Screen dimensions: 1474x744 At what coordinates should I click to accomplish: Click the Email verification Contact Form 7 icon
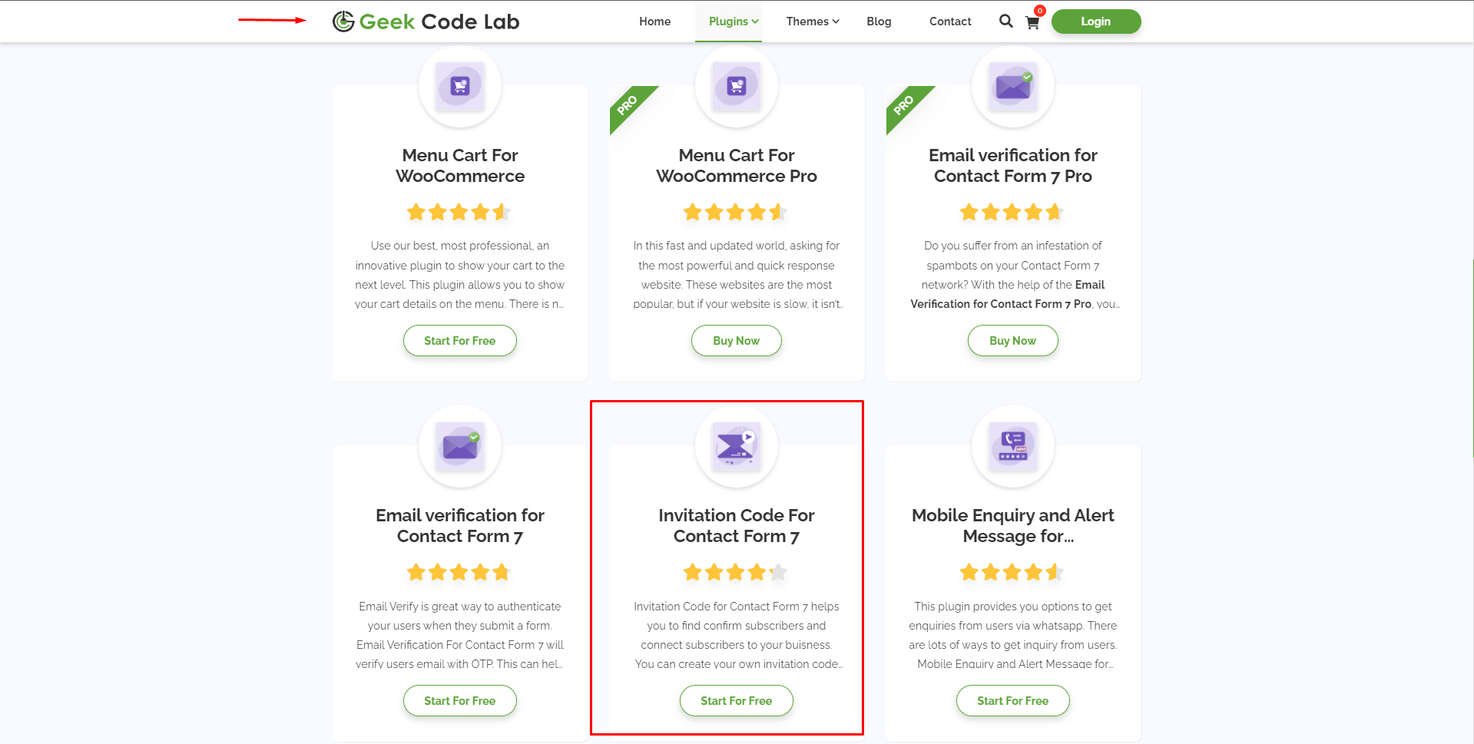point(460,446)
